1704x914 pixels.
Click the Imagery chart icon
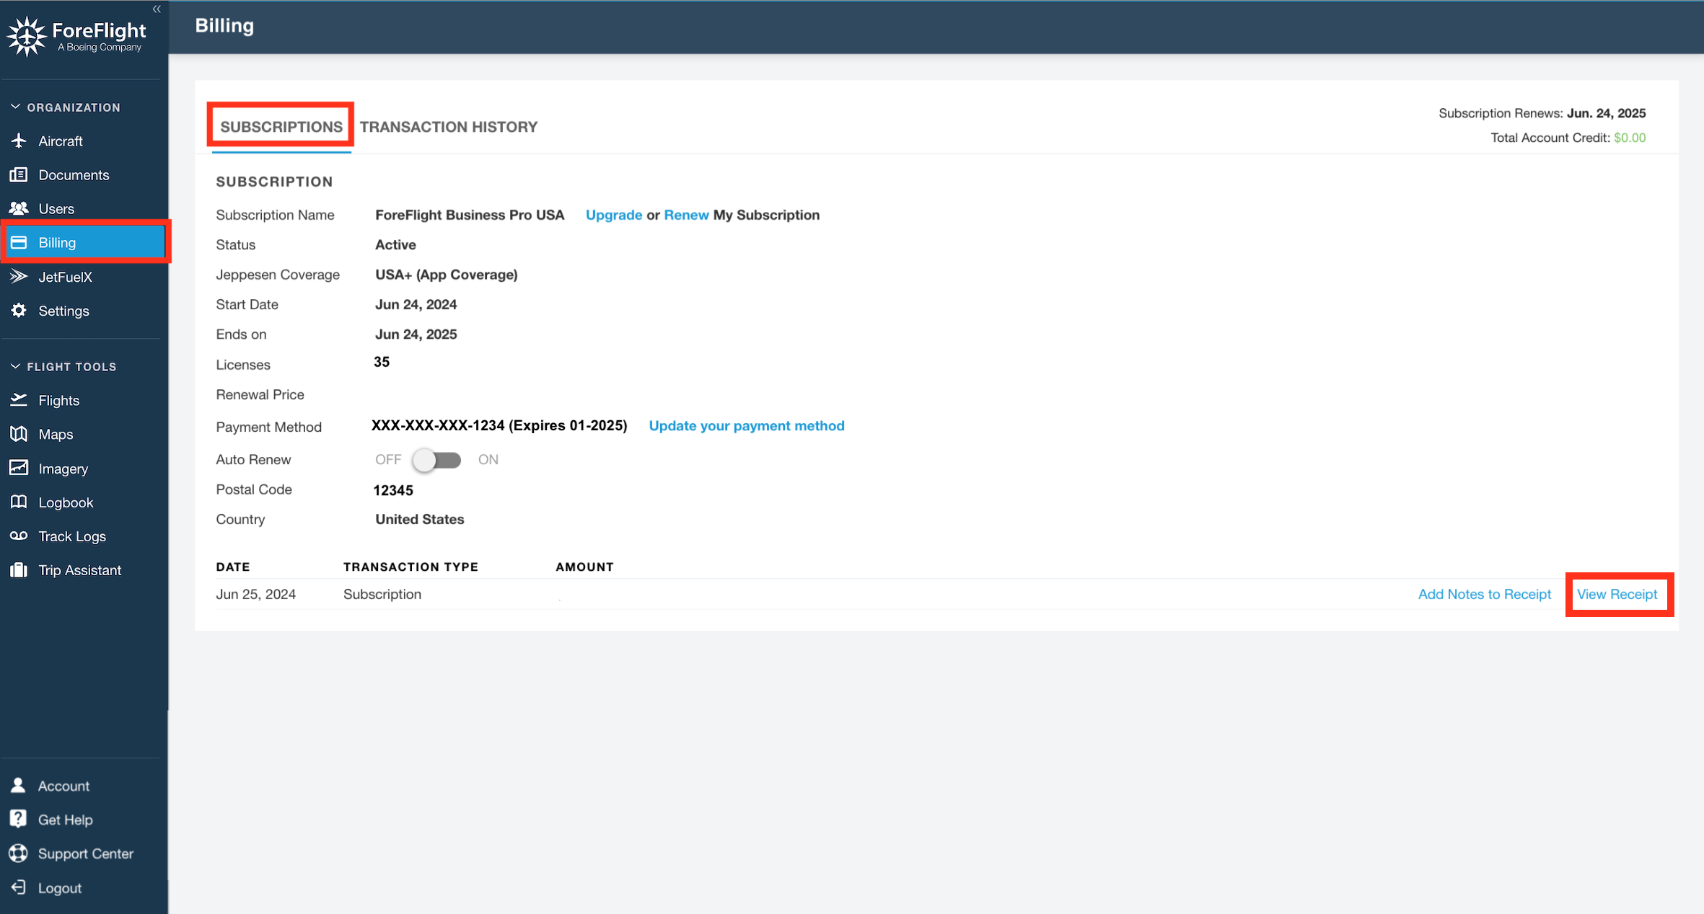(x=19, y=468)
